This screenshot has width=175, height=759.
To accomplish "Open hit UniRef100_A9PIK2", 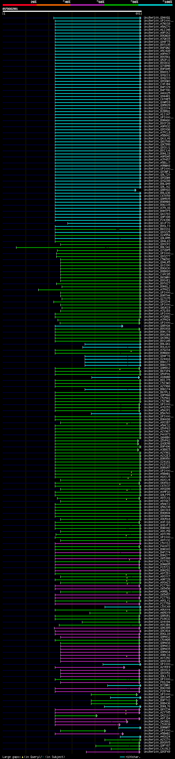I will pyautogui.click(x=157, y=33).
